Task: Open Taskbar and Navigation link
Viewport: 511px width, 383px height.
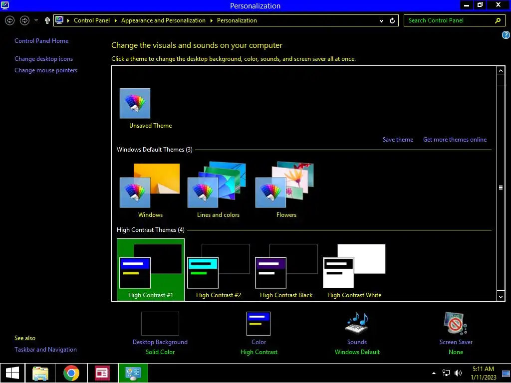Action: [45, 350]
